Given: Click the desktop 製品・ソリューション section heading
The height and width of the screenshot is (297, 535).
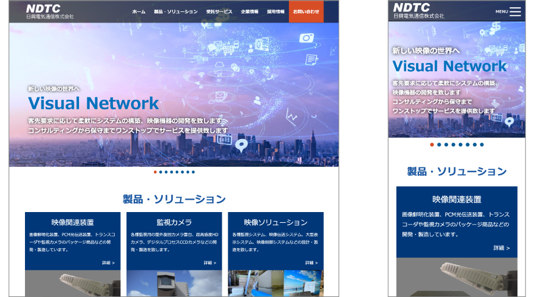Looking at the screenshot, I should point(174,199).
